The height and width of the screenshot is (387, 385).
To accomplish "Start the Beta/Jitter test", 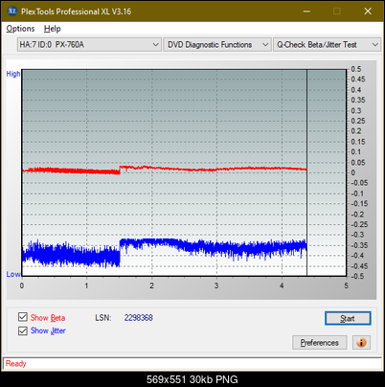I will [348, 318].
